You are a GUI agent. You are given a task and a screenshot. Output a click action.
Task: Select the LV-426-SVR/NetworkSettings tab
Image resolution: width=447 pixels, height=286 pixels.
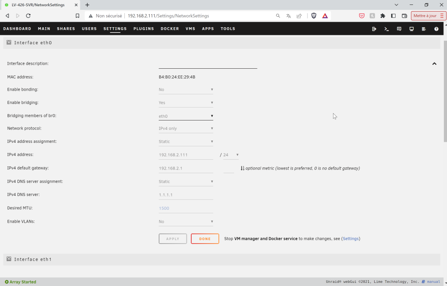click(x=40, y=5)
